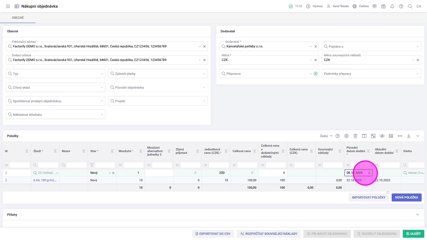The height and width of the screenshot is (240, 427).
Task: Clear the Dodavatel field with X
Action: click(x=316, y=46)
